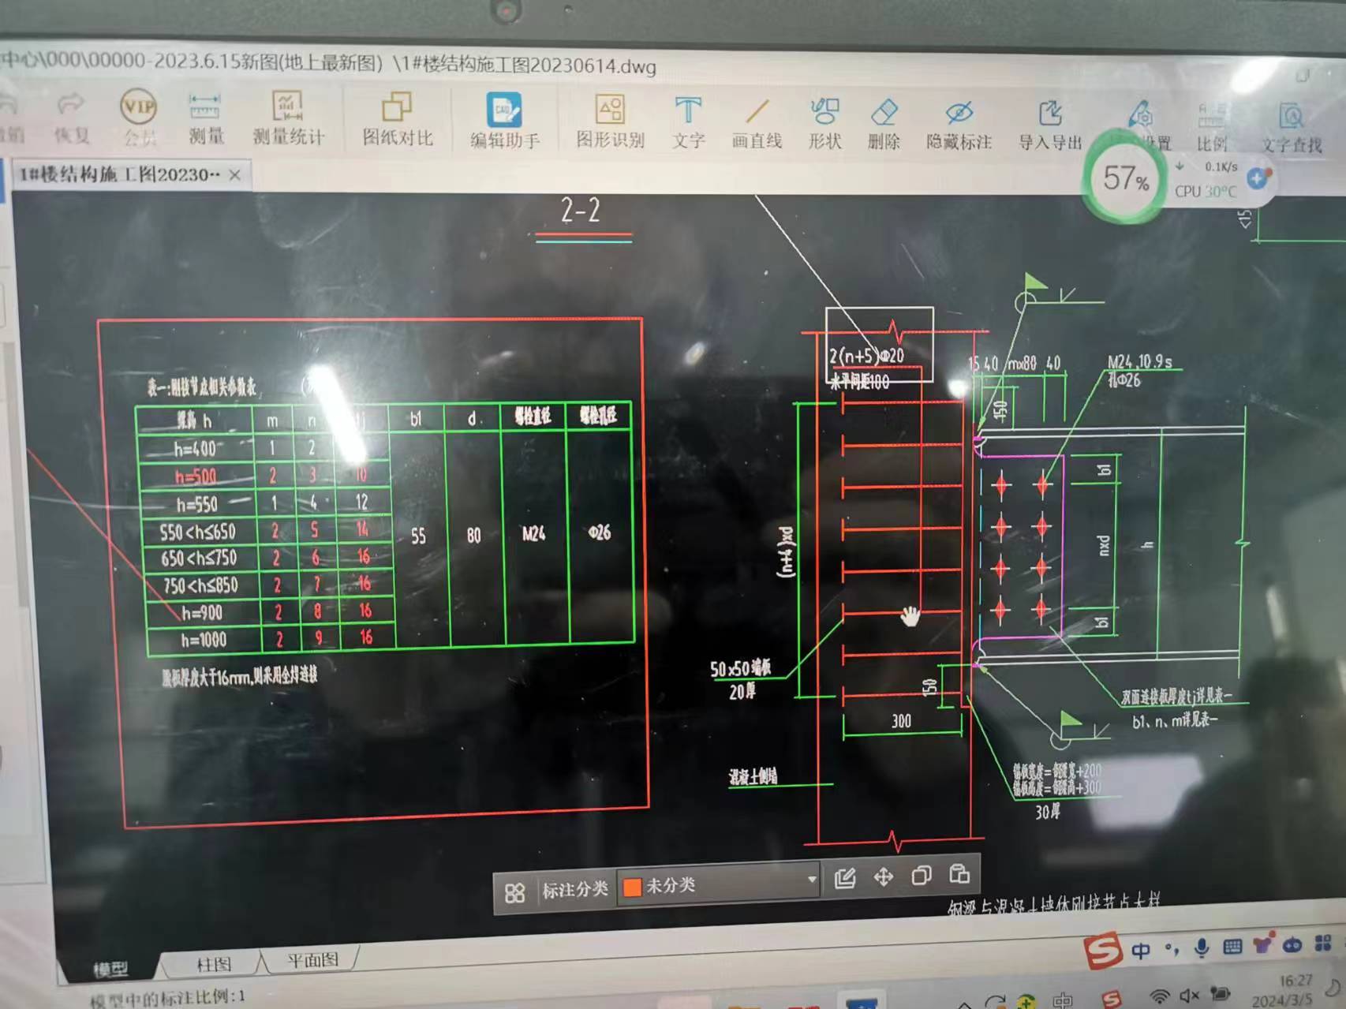Switch to the 柱图 layout tab

(x=213, y=964)
